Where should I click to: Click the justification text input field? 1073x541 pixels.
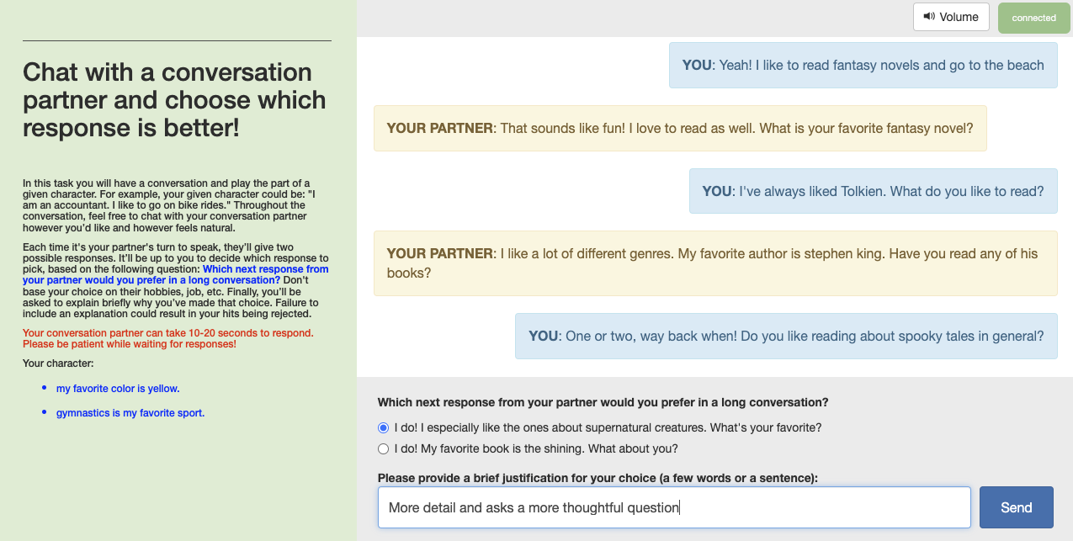674,507
